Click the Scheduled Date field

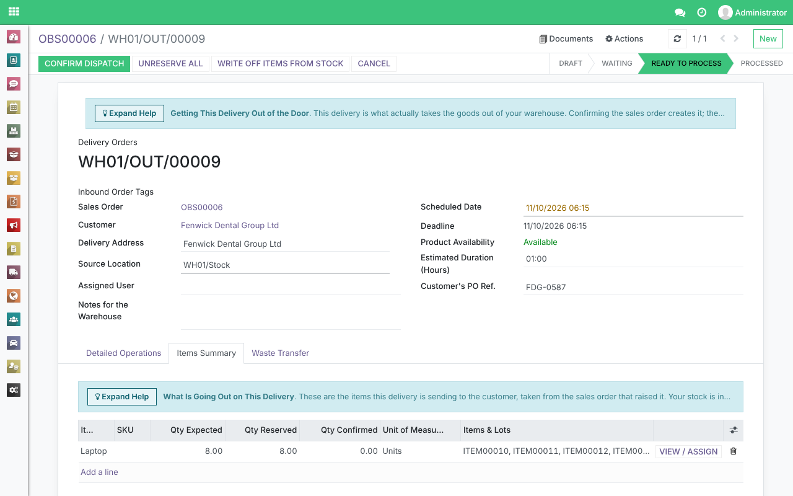click(x=633, y=208)
